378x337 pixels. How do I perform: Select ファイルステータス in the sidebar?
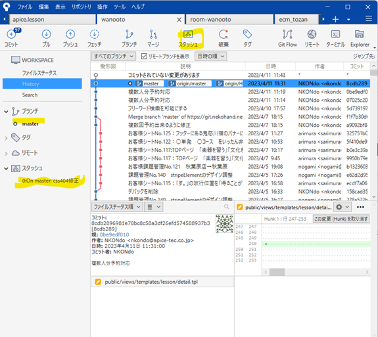pos(39,73)
